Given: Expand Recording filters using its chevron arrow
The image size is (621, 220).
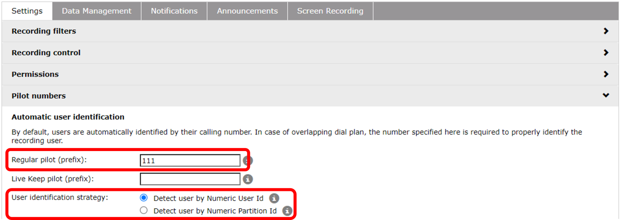Looking at the screenshot, I should [606, 31].
